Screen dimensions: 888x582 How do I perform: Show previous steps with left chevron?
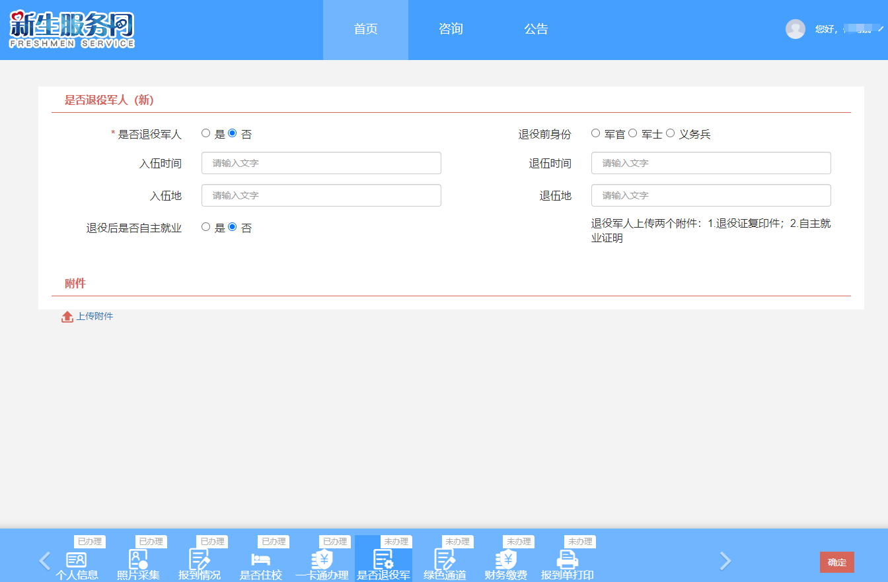45,561
